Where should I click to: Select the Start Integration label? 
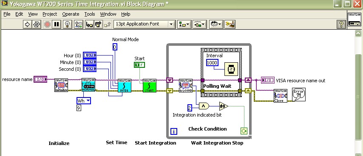[155, 143]
